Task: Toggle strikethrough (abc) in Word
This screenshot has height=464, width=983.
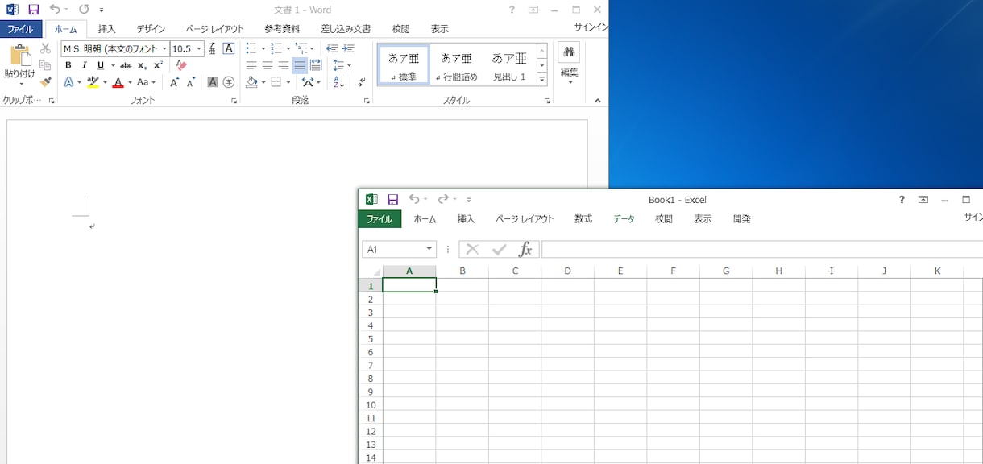Action: click(x=126, y=65)
